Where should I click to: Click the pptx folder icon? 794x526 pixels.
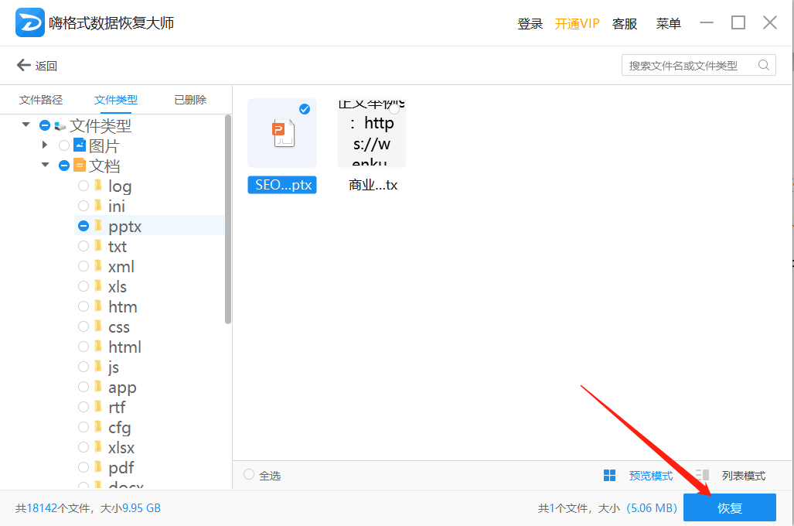click(x=98, y=226)
